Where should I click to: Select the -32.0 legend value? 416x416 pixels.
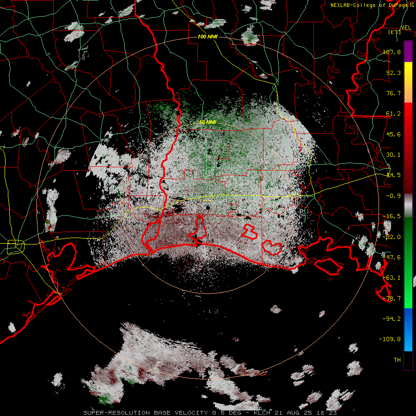(x=392, y=237)
